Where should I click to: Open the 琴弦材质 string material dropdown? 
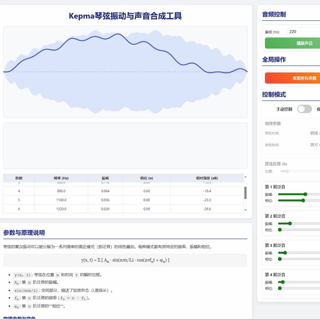click(x=313, y=133)
